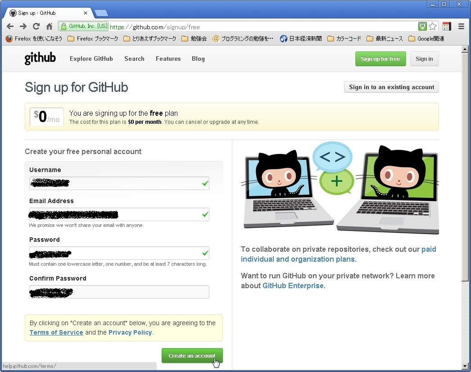The width and height of the screenshot is (471, 372).
Task: Open the Blog navigation link
Action: [198, 59]
